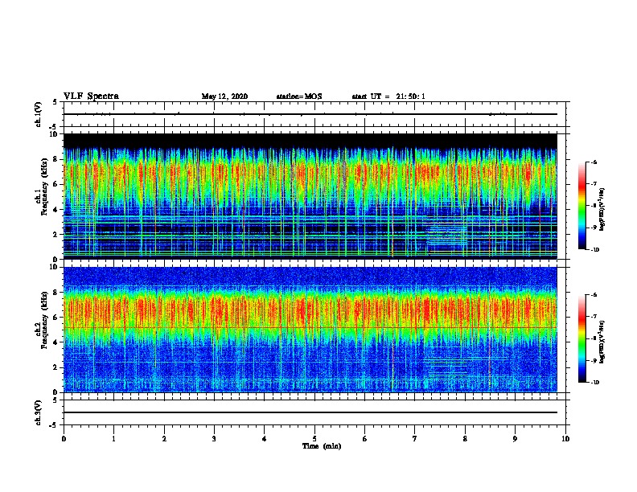Click the "-6" tick on ch.1 colorbar

click(x=594, y=162)
